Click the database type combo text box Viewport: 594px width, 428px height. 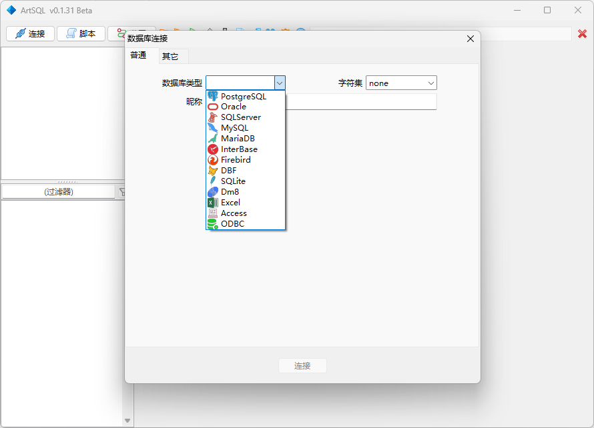(x=240, y=83)
